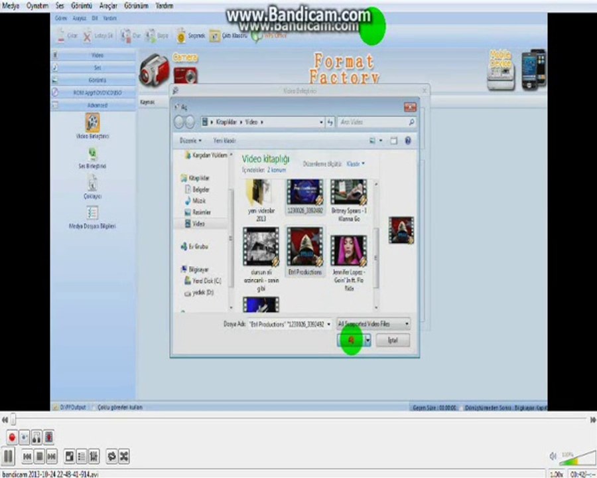
Task: Click the Çıkar remove toolbar icon
Action: pyautogui.click(x=66, y=36)
